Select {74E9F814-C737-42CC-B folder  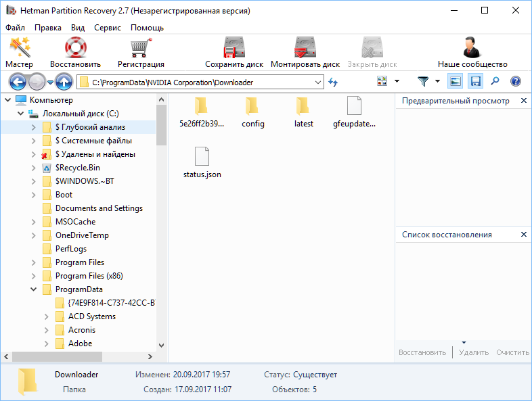click(x=112, y=303)
